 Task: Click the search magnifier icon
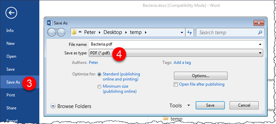click(x=260, y=33)
